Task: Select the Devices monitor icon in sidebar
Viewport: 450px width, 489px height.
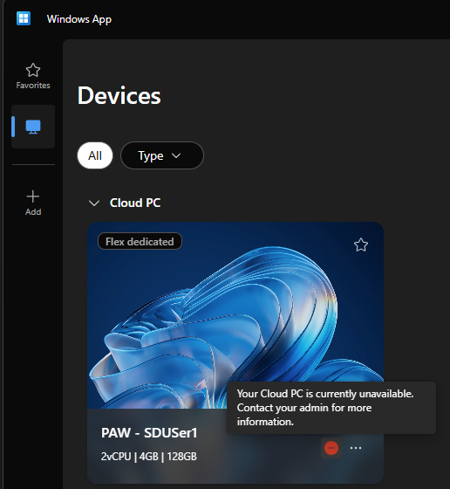Action: pos(33,127)
